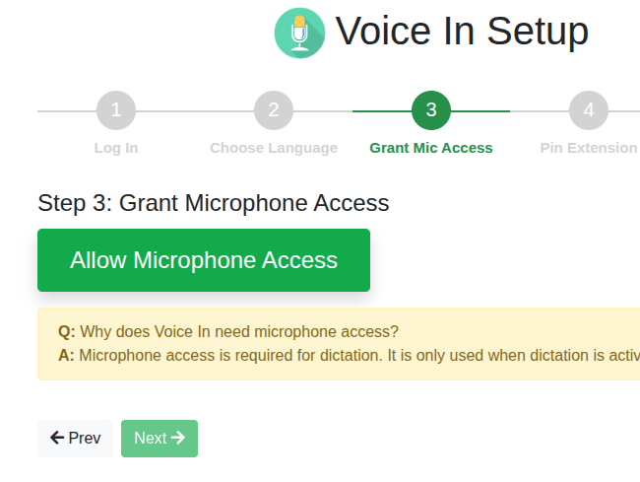Screen dimensions: 640x482
Task: Click the Voice In microphone logo
Action: pyautogui.click(x=299, y=33)
